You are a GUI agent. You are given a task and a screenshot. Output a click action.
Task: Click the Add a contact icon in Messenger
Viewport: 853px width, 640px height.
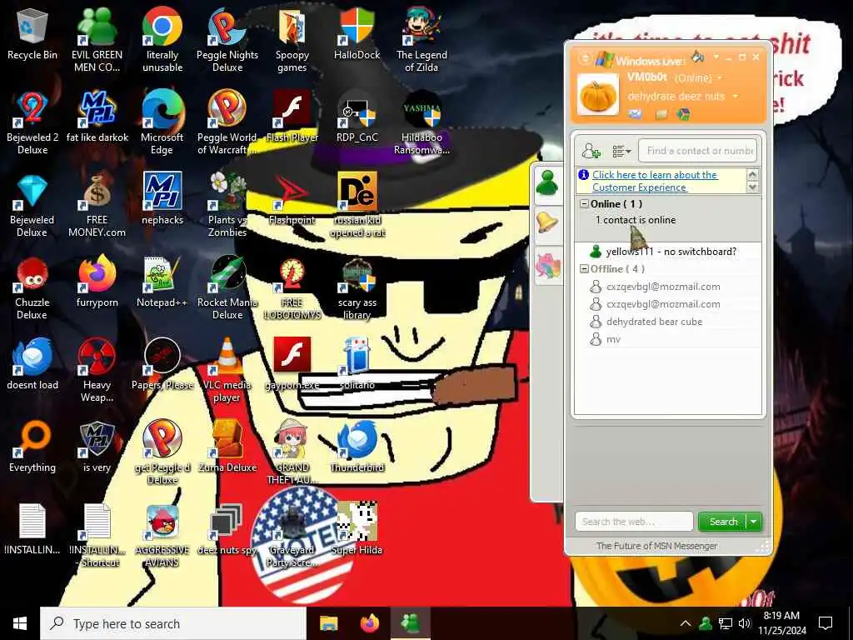591,151
